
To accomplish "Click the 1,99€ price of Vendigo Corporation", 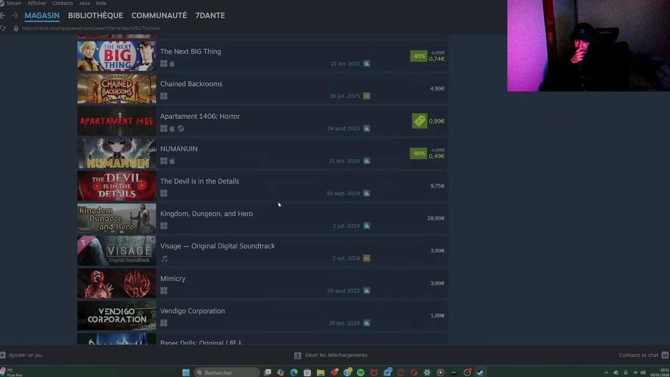I will coord(437,316).
